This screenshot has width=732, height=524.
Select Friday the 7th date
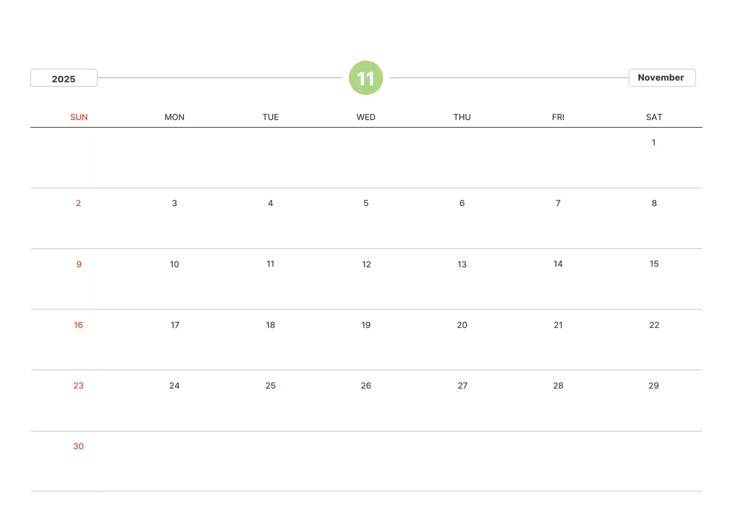(x=558, y=203)
